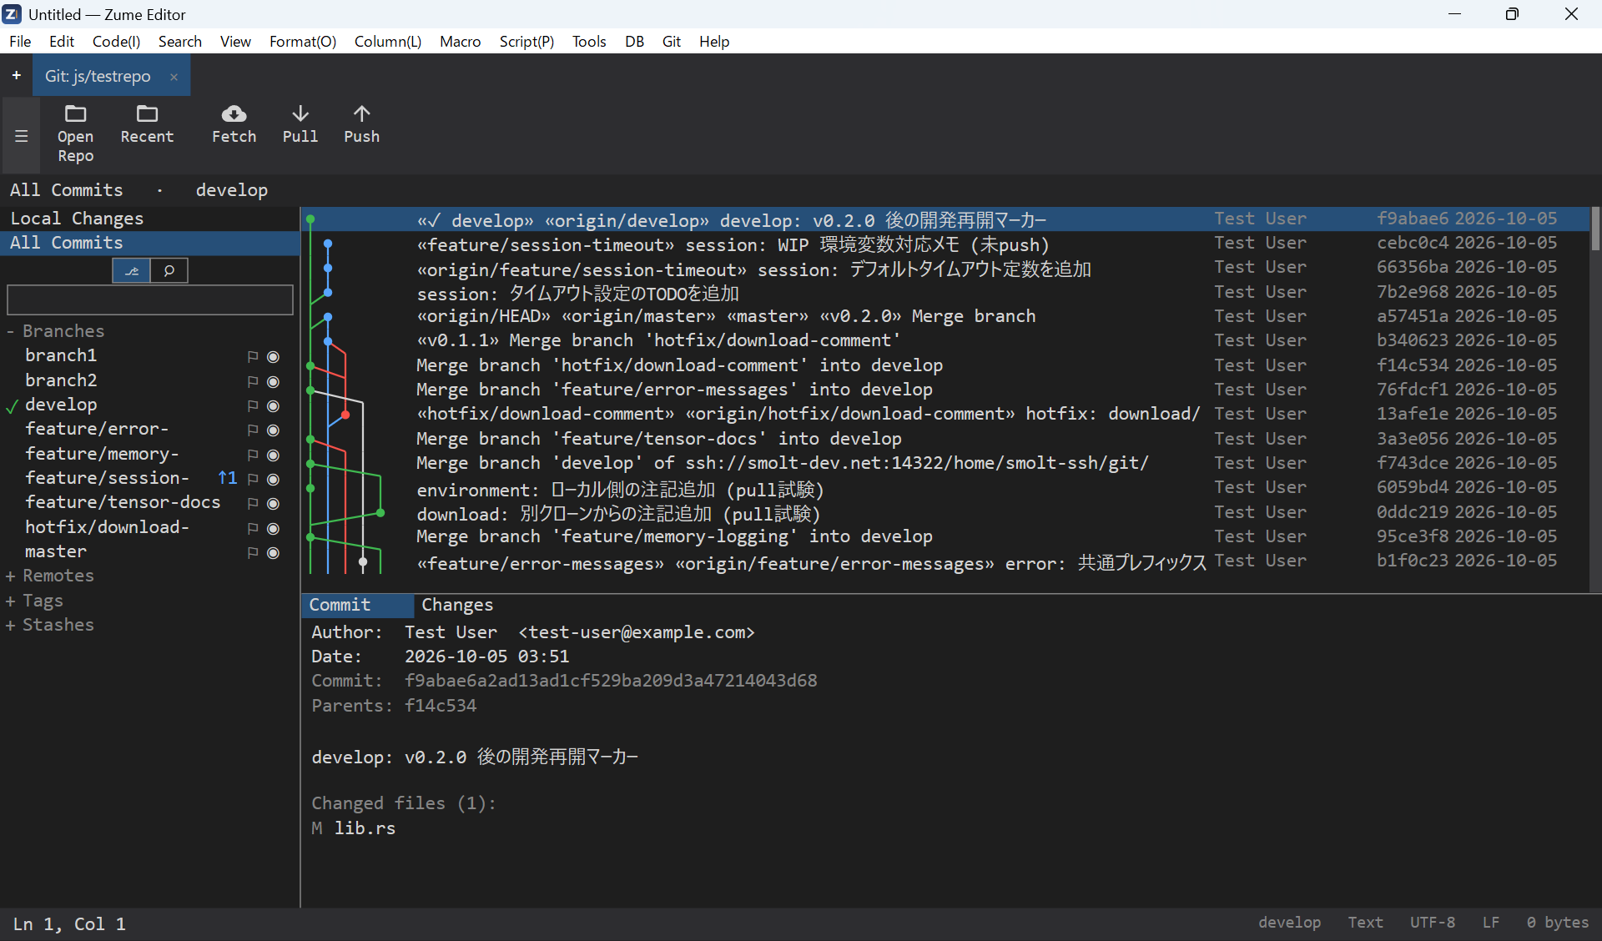Push commits using up arrow
Screen dimensions: 1602x941
pyautogui.click(x=361, y=124)
